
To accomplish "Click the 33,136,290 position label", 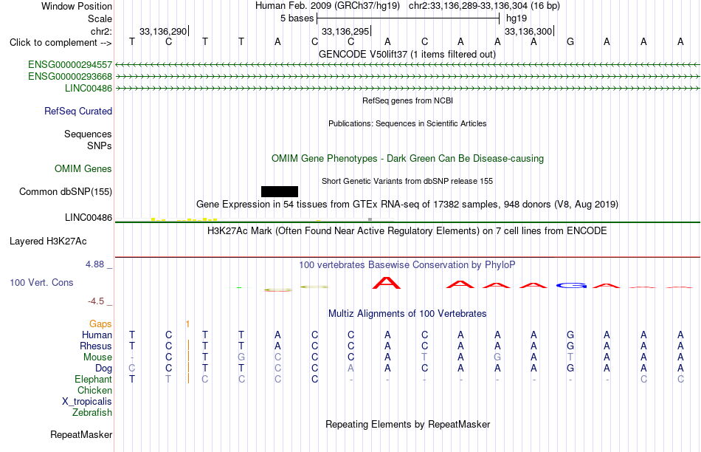I will 163,31.
